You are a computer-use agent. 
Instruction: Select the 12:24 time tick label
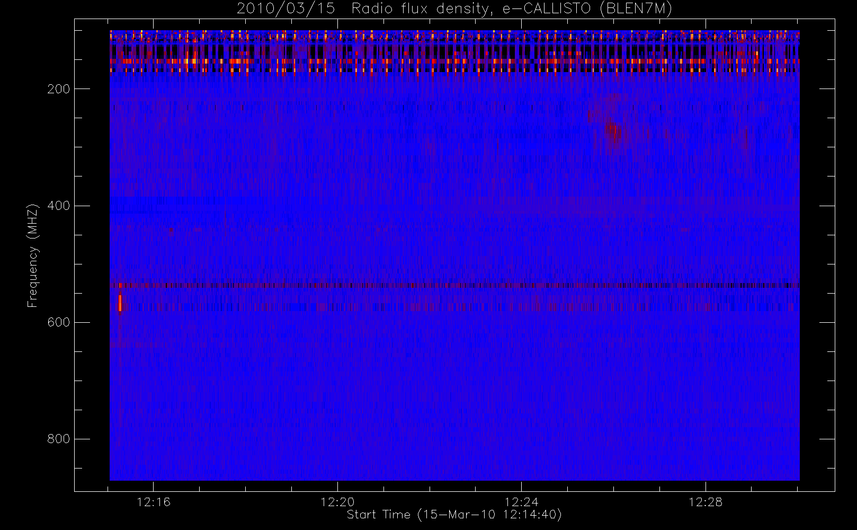pyautogui.click(x=521, y=501)
